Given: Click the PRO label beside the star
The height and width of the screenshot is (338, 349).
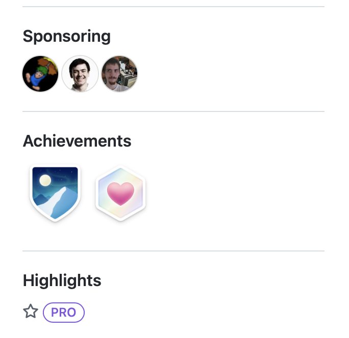Looking at the screenshot, I should click(x=64, y=312).
